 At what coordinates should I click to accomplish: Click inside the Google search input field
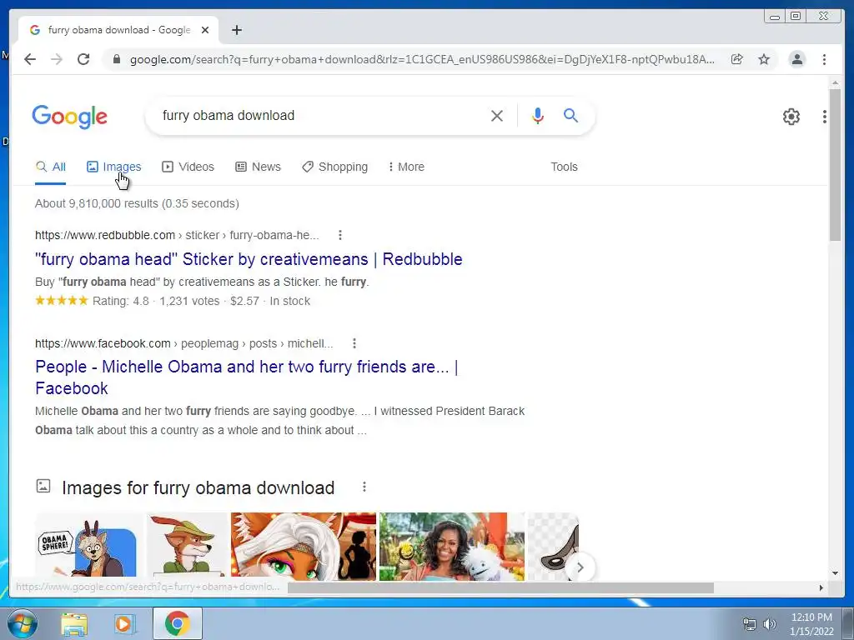click(321, 115)
